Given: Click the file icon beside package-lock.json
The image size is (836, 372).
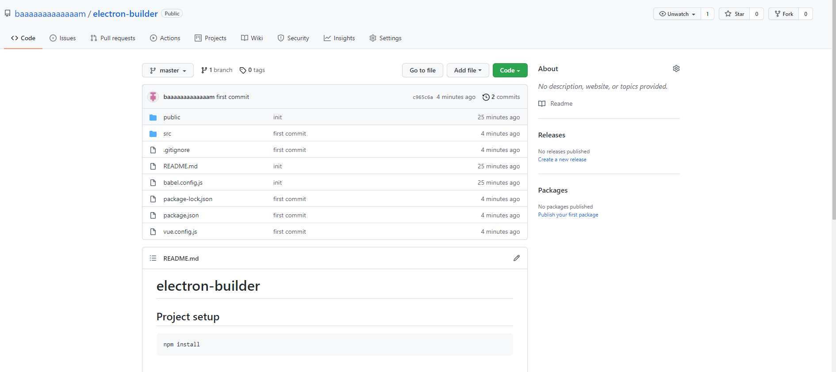Looking at the screenshot, I should click(x=153, y=199).
